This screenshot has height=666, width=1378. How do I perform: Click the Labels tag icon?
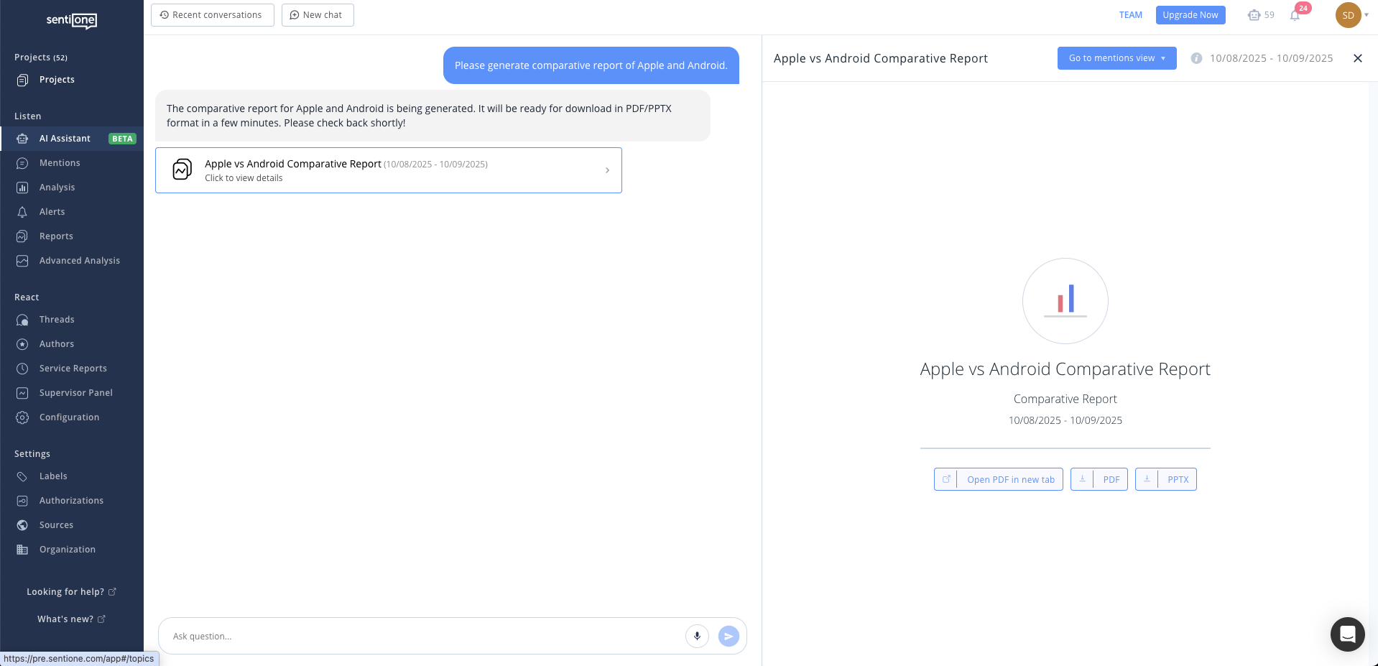pyautogui.click(x=22, y=476)
